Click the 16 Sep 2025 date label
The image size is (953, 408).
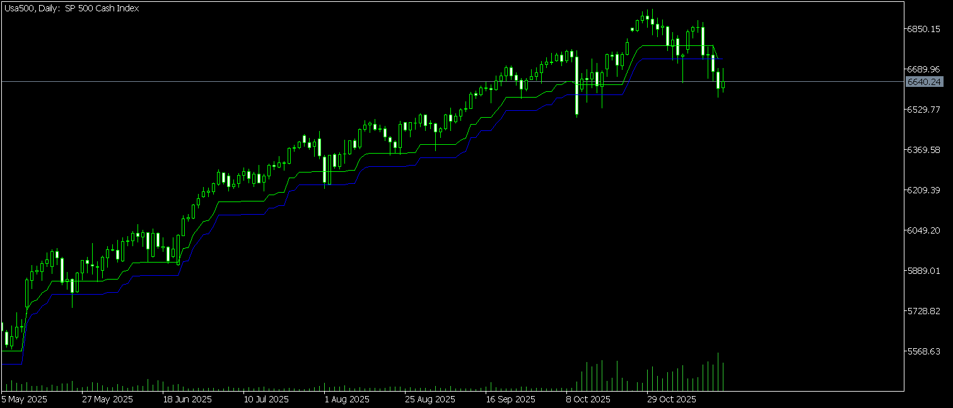510,399
